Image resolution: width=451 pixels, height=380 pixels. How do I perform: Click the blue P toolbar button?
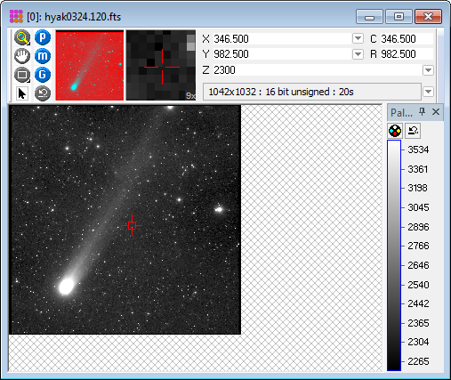pyautogui.click(x=43, y=37)
